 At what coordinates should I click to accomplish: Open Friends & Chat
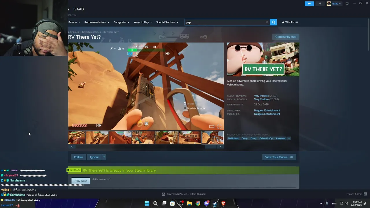point(356,194)
